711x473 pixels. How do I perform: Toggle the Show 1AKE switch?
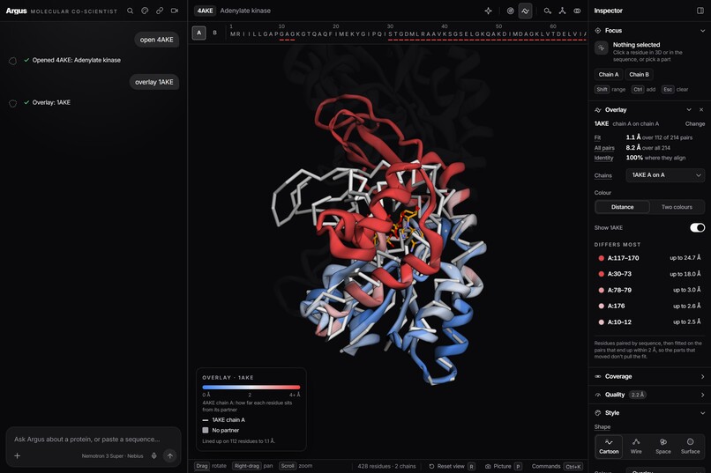click(697, 227)
